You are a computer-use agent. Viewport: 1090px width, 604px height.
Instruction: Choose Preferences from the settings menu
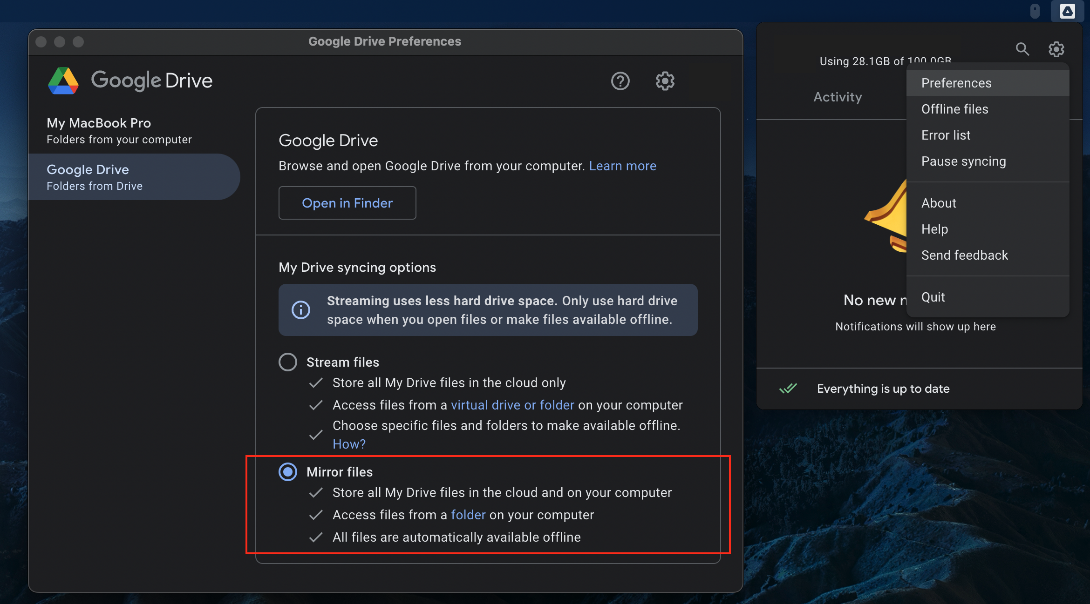tap(956, 83)
